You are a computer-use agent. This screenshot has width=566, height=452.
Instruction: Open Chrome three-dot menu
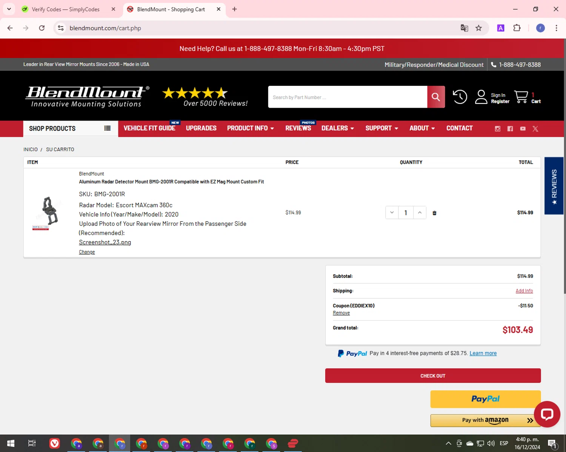click(x=556, y=28)
